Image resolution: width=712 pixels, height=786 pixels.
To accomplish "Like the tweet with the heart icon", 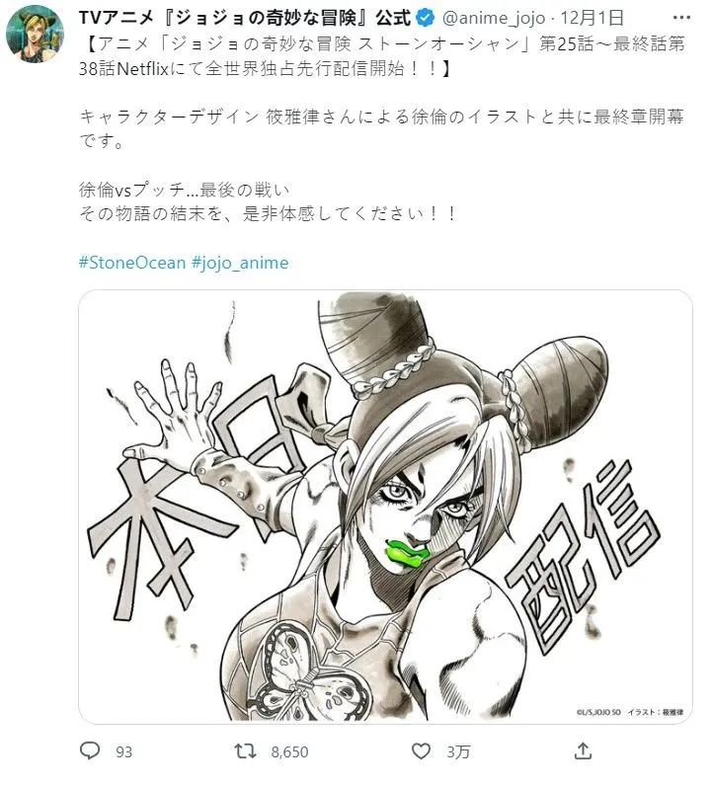I will click(422, 750).
